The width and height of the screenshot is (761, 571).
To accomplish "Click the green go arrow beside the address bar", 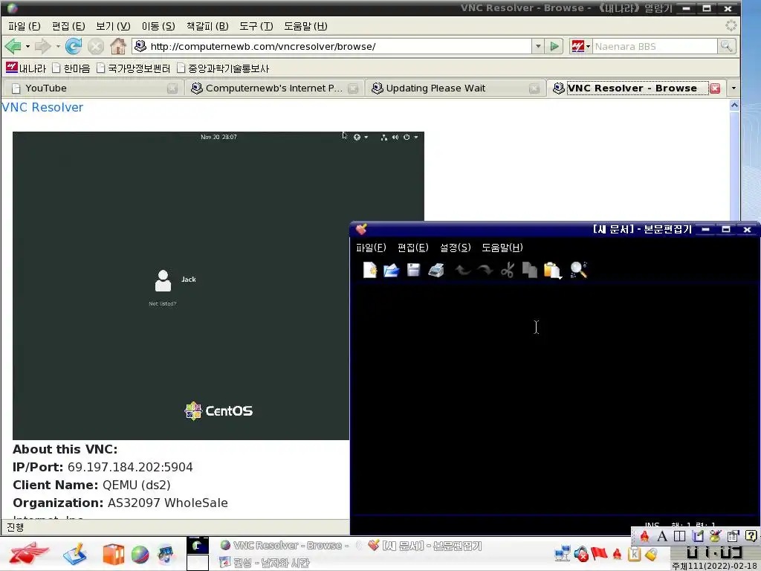I will click(554, 47).
